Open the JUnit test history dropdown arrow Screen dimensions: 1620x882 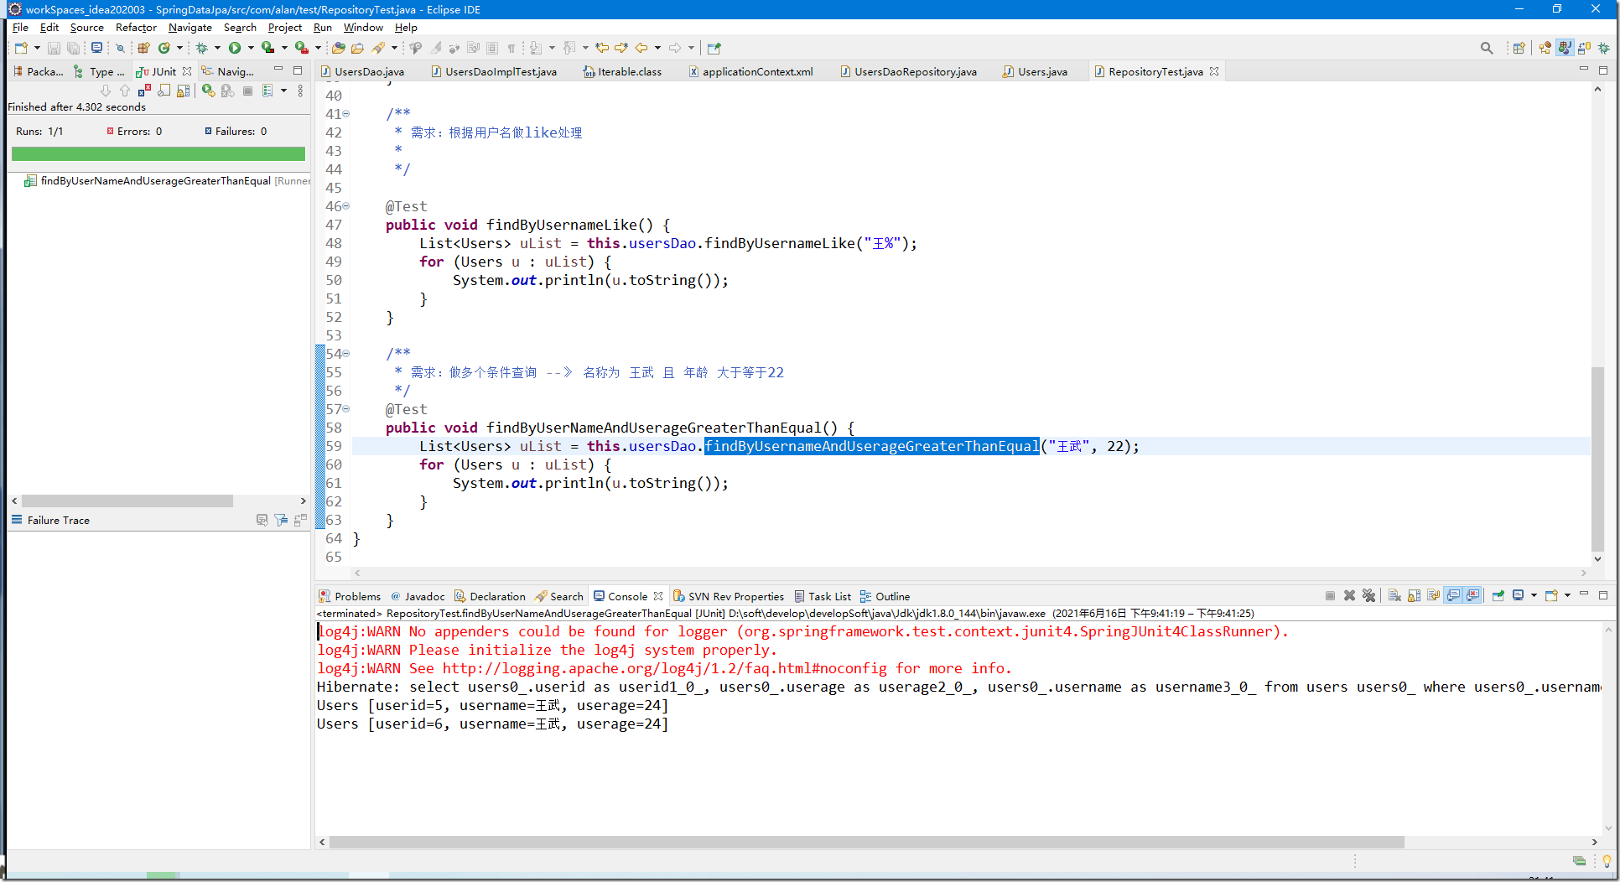pos(283,91)
